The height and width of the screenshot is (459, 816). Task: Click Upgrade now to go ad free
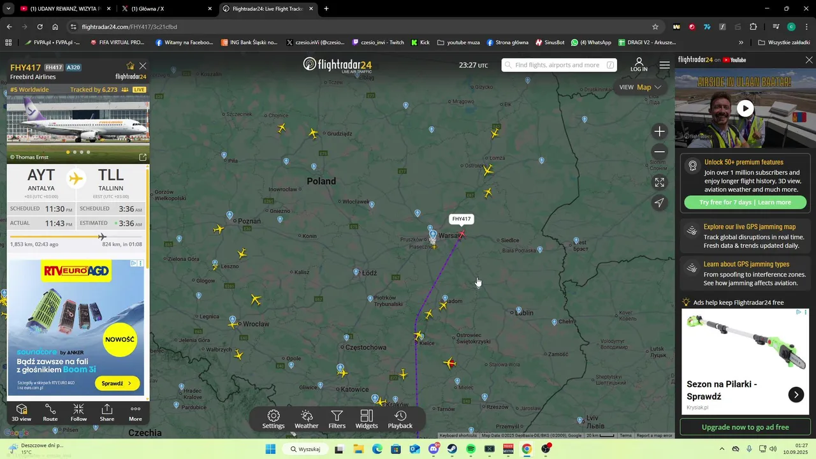coord(745,427)
